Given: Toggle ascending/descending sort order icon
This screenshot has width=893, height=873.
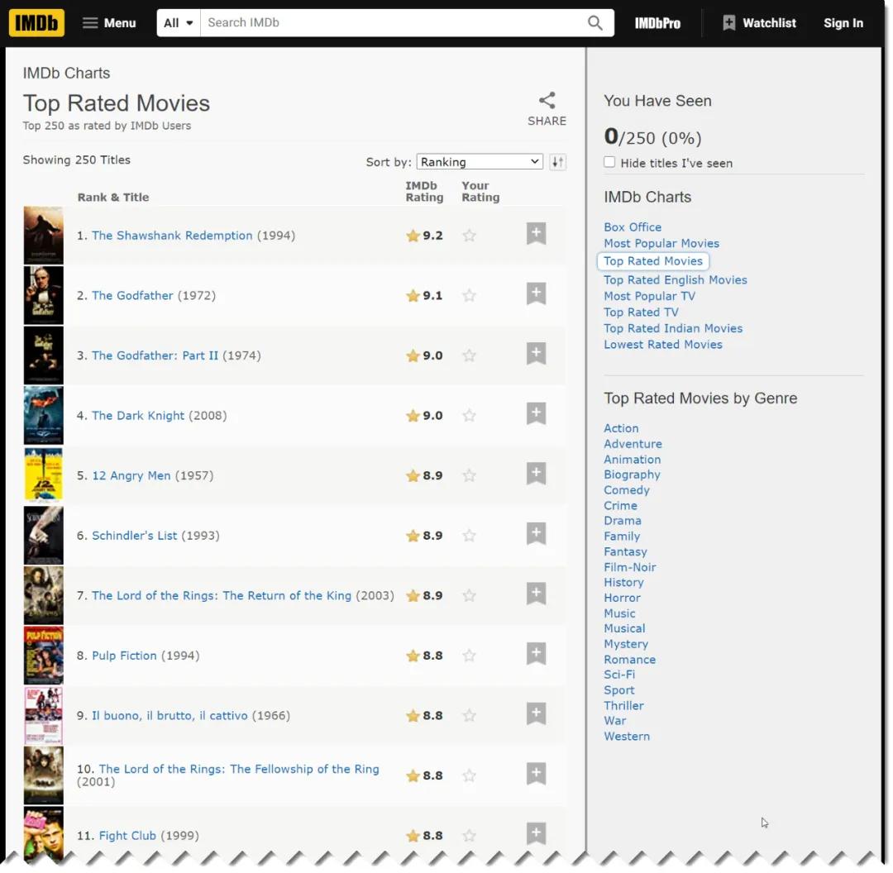Looking at the screenshot, I should [557, 162].
